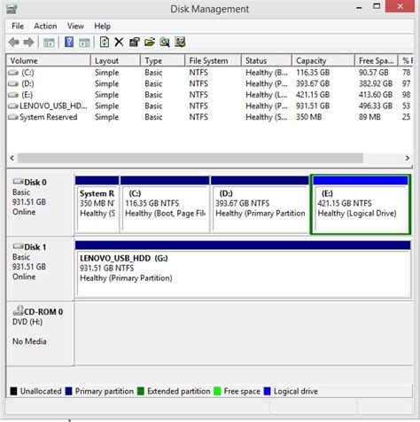Select the (C:) 116.35 GB partition block
420x422 pixels.
click(165, 205)
